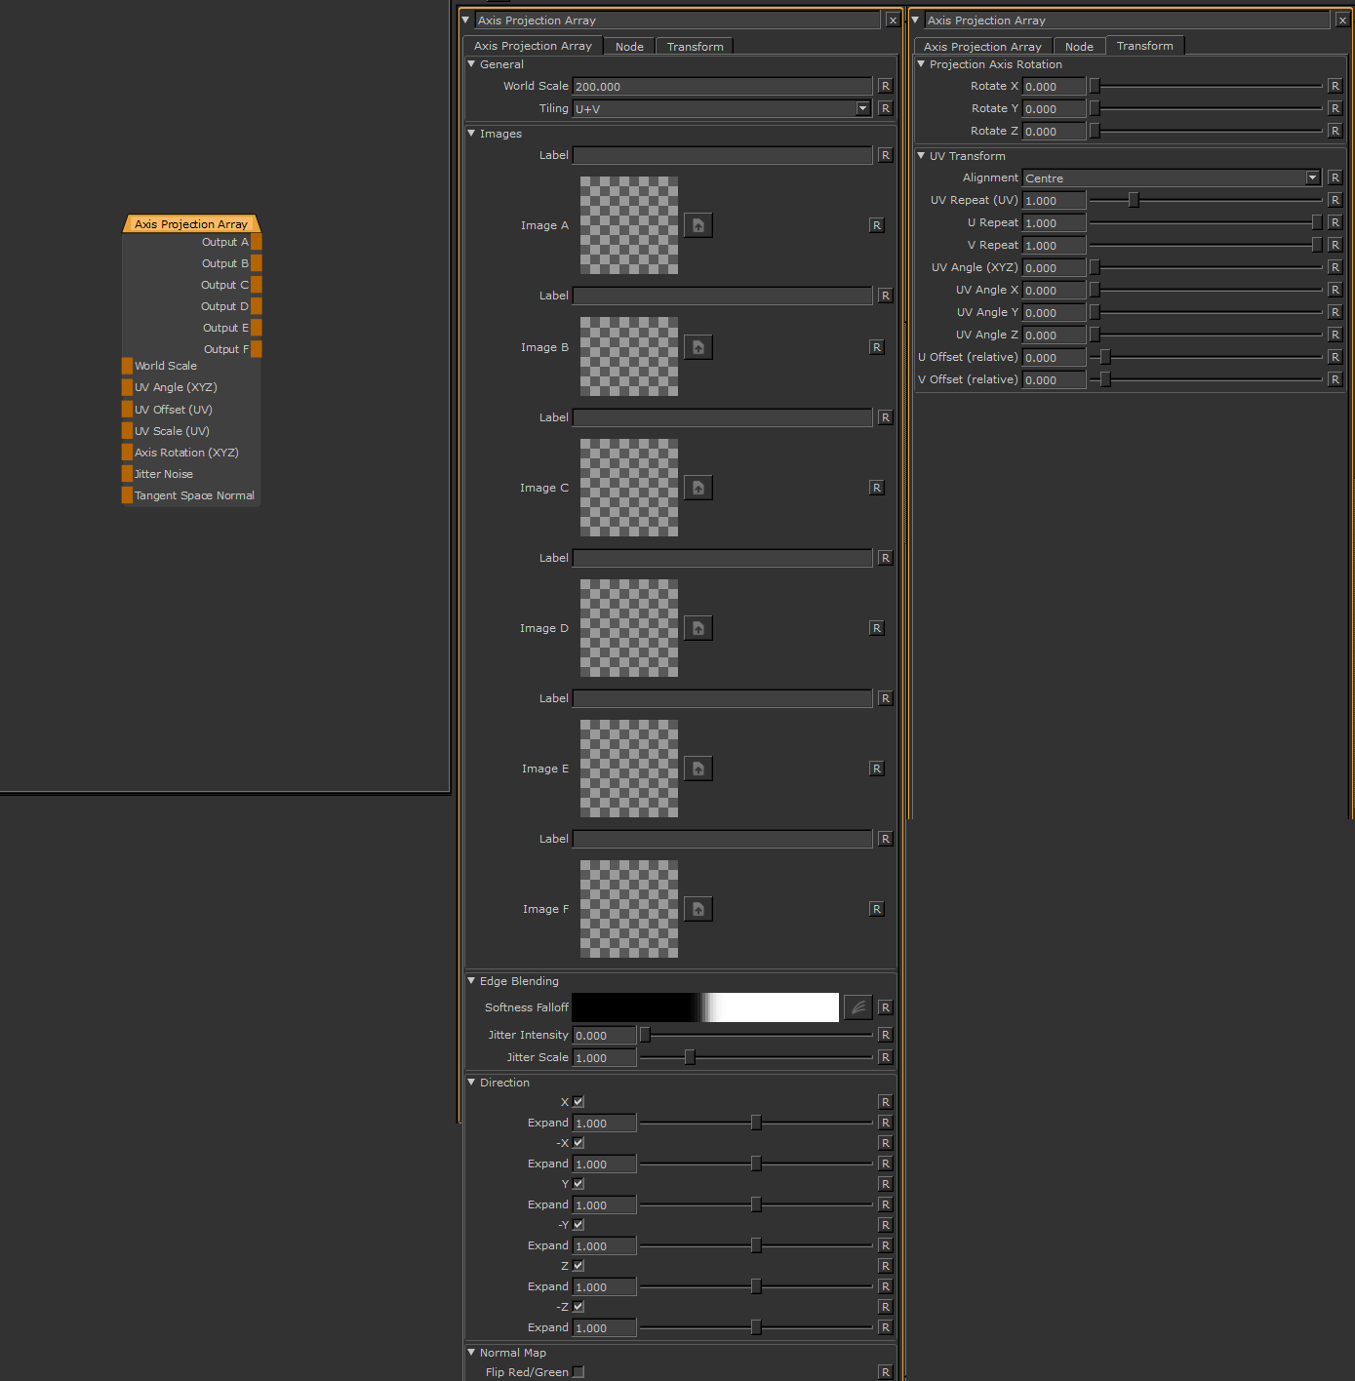Image resolution: width=1355 pixels, height=1381 pixels.
Task: Click the Jitter Noise input port
Action: coord(127,474)
